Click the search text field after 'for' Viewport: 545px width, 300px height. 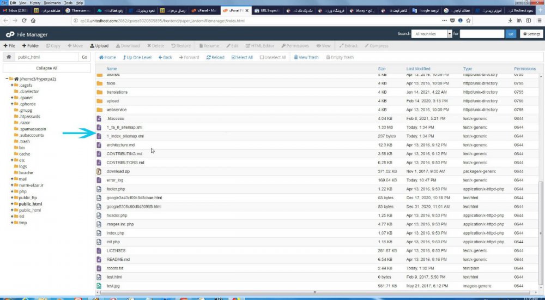point(482,34)
